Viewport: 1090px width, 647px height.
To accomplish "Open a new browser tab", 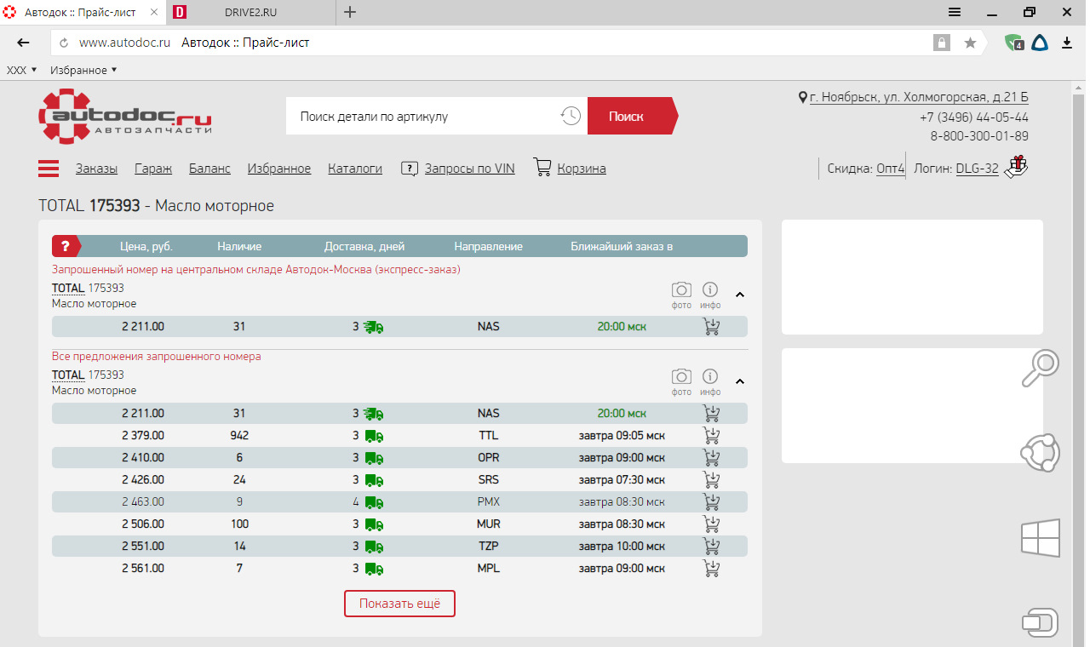I will 350,12.
